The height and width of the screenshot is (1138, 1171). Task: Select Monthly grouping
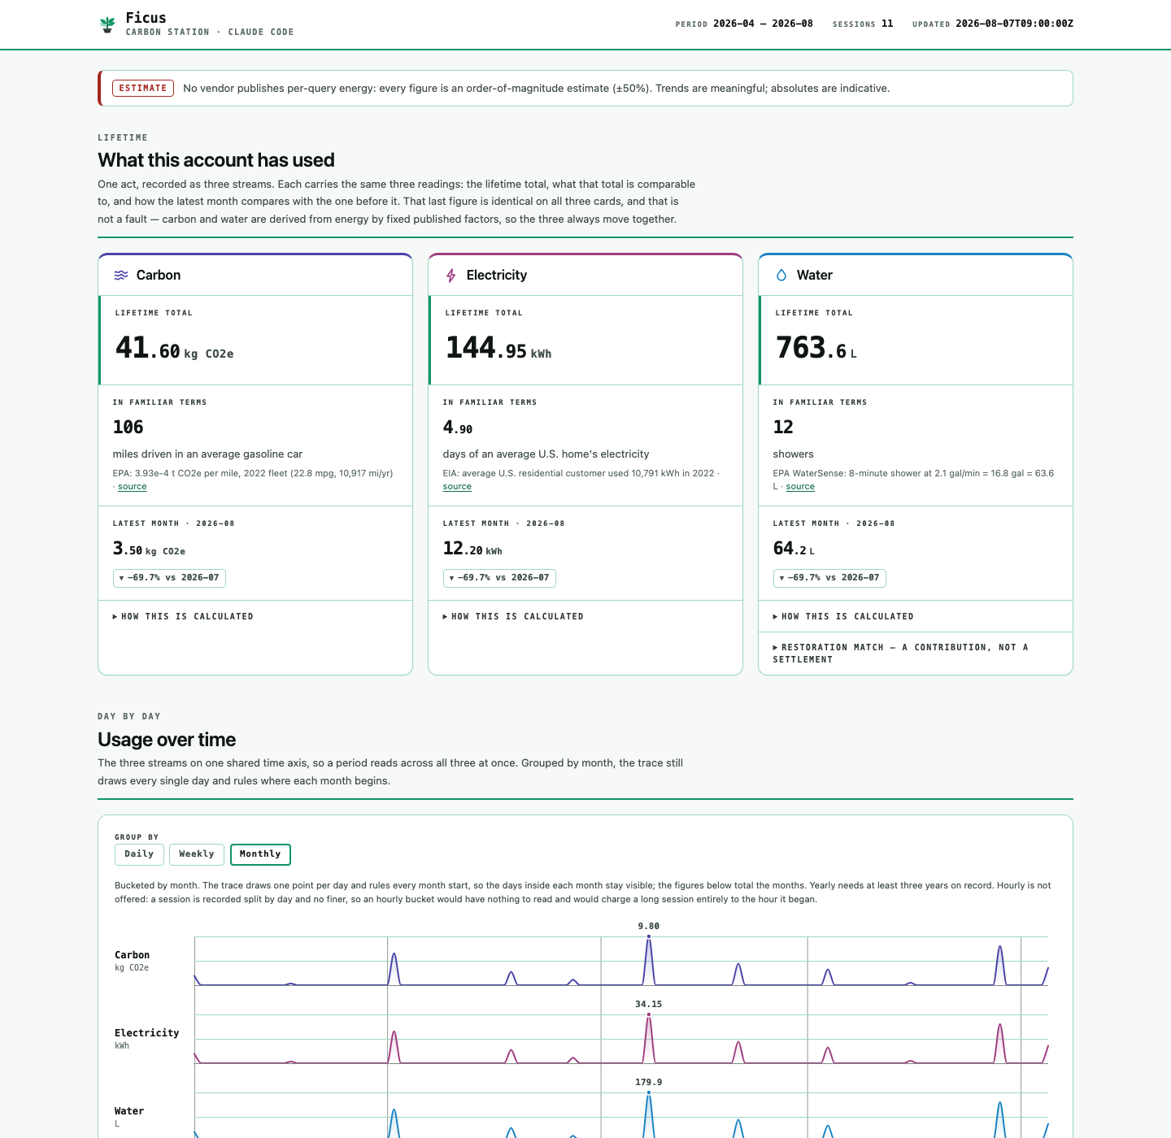[260, 854]
